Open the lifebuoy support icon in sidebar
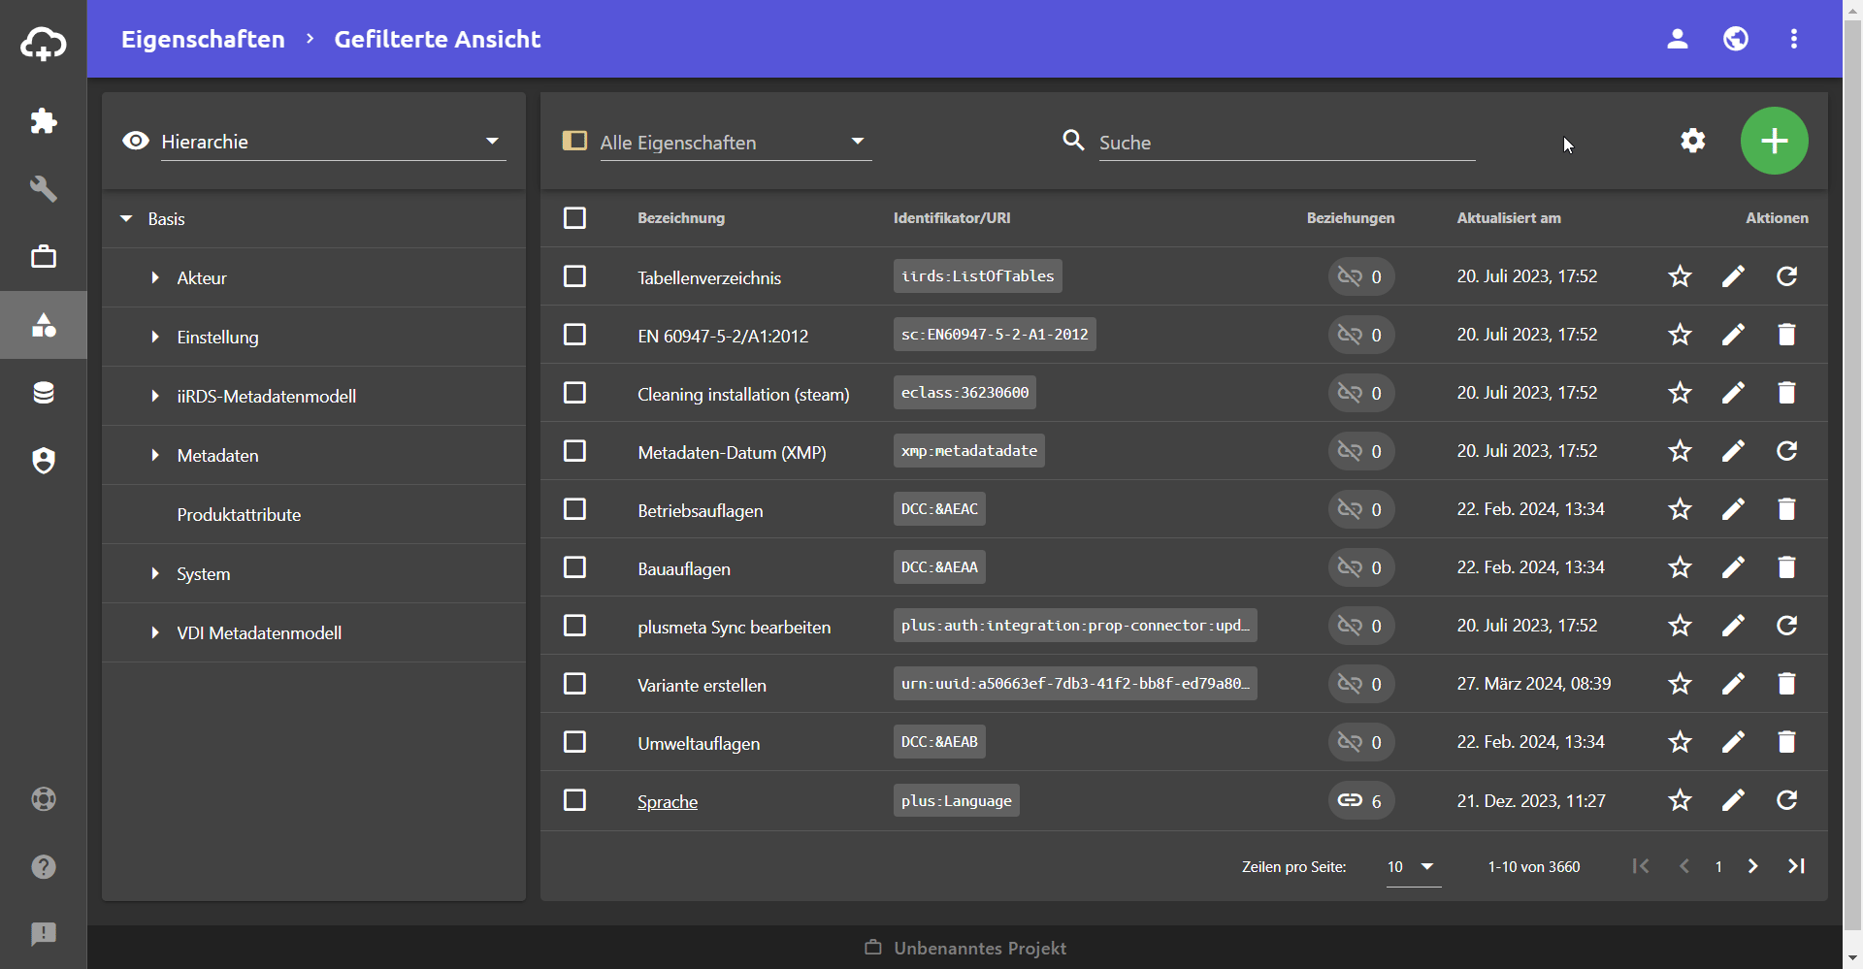 44,799
